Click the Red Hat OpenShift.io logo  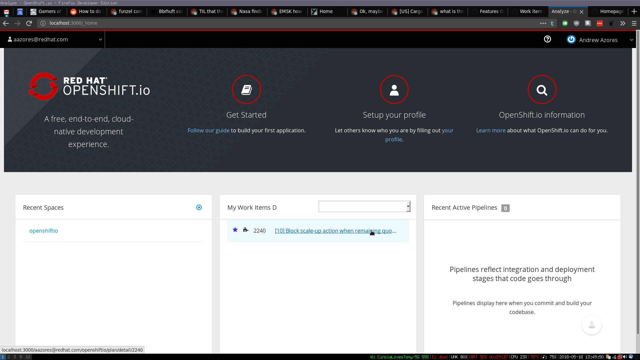[89, 86]
